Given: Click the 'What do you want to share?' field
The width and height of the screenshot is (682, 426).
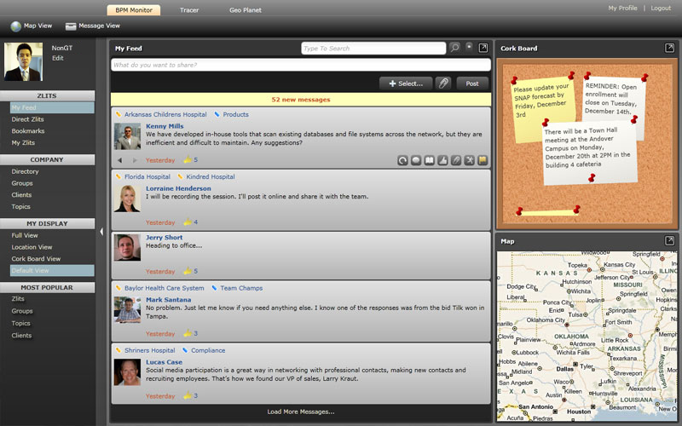Looking at the screenshot, I should pyautogui.click(x=300, y=65).
